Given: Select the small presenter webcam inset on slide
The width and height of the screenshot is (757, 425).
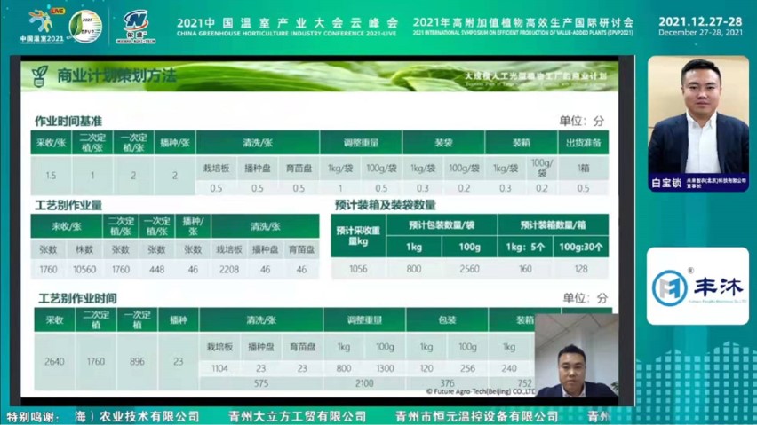Looking at the screenshot, I should tap(574, 355).
